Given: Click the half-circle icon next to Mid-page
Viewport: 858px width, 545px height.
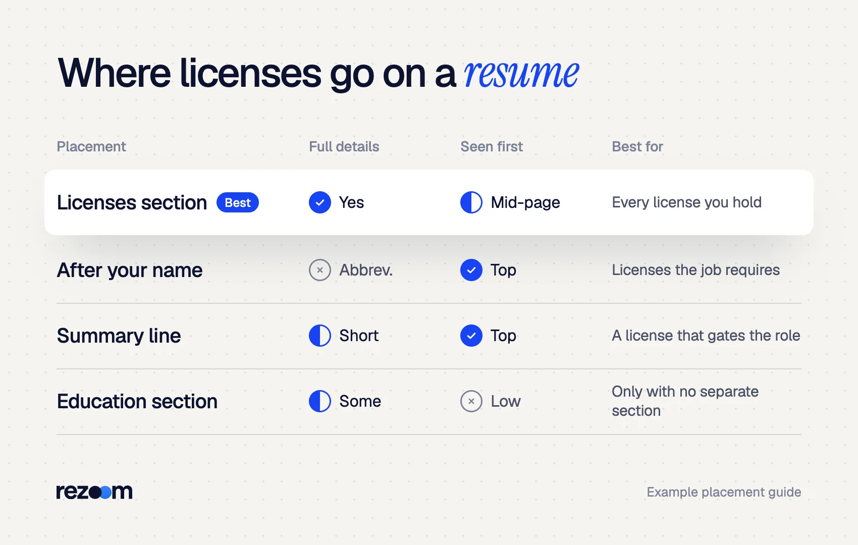Looking at the screenshot, I should pyautogui.click(x=471, y=202).
